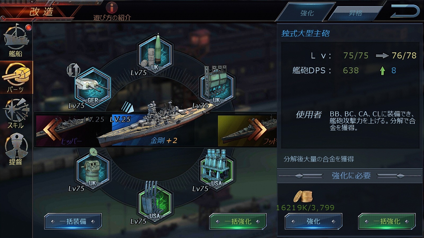Open the 遊び方の紹介 info icon
Viewport: 424px width, 238px height.
pos(112,8)
